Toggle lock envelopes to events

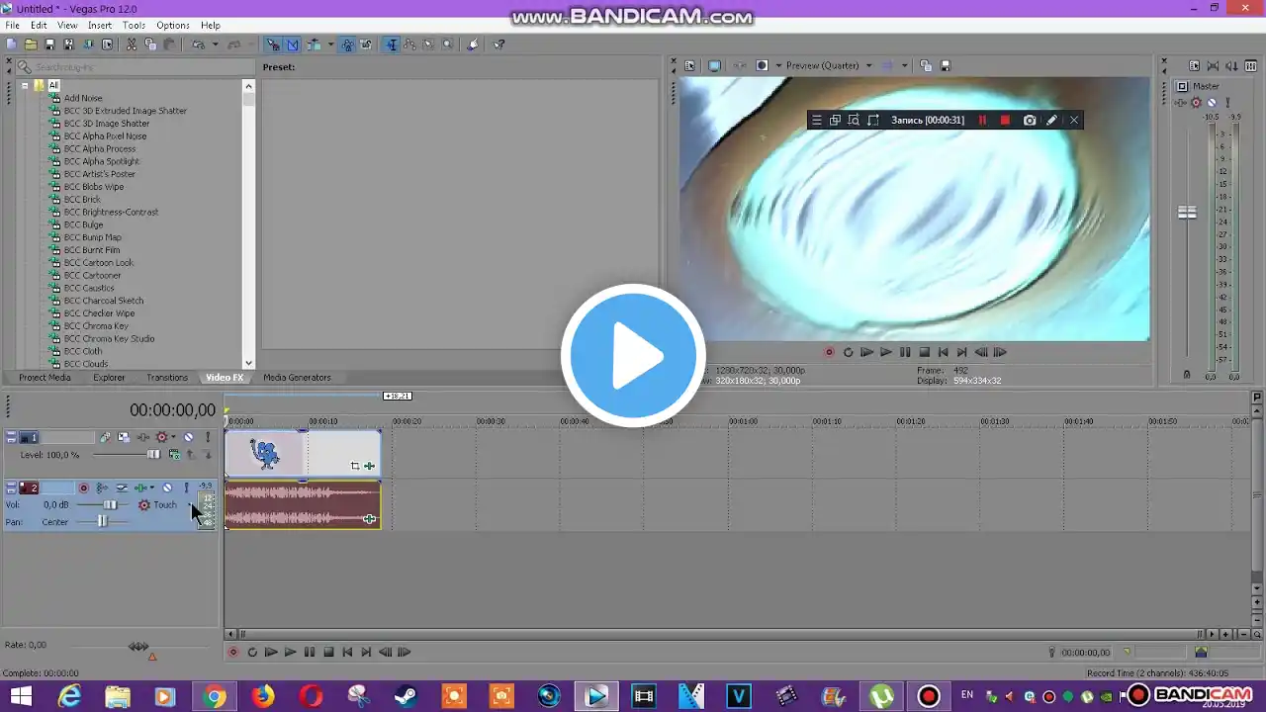point(348,44)
